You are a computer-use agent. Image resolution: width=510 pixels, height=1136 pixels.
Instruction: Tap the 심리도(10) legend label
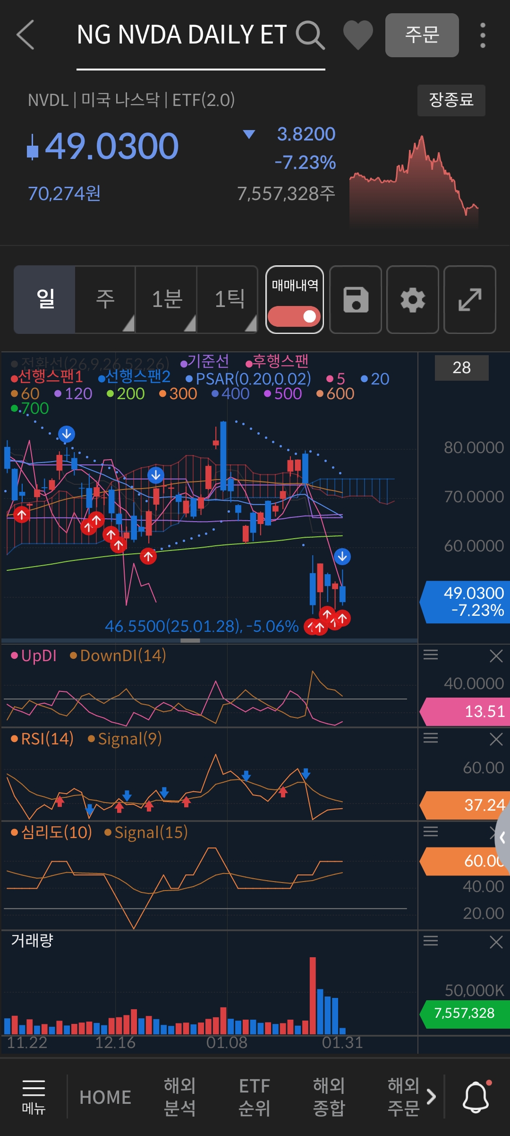[x=51, y=832]
